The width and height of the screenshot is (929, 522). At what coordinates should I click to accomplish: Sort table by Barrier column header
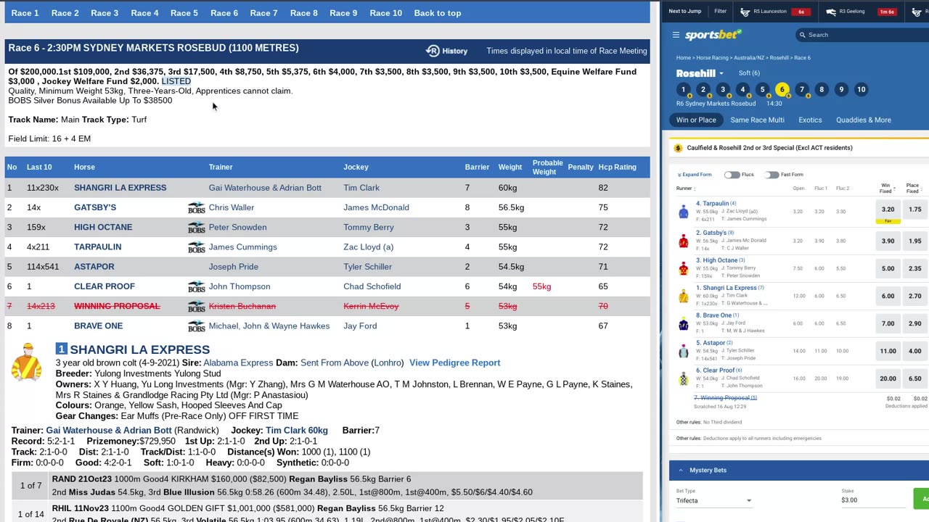477,167
